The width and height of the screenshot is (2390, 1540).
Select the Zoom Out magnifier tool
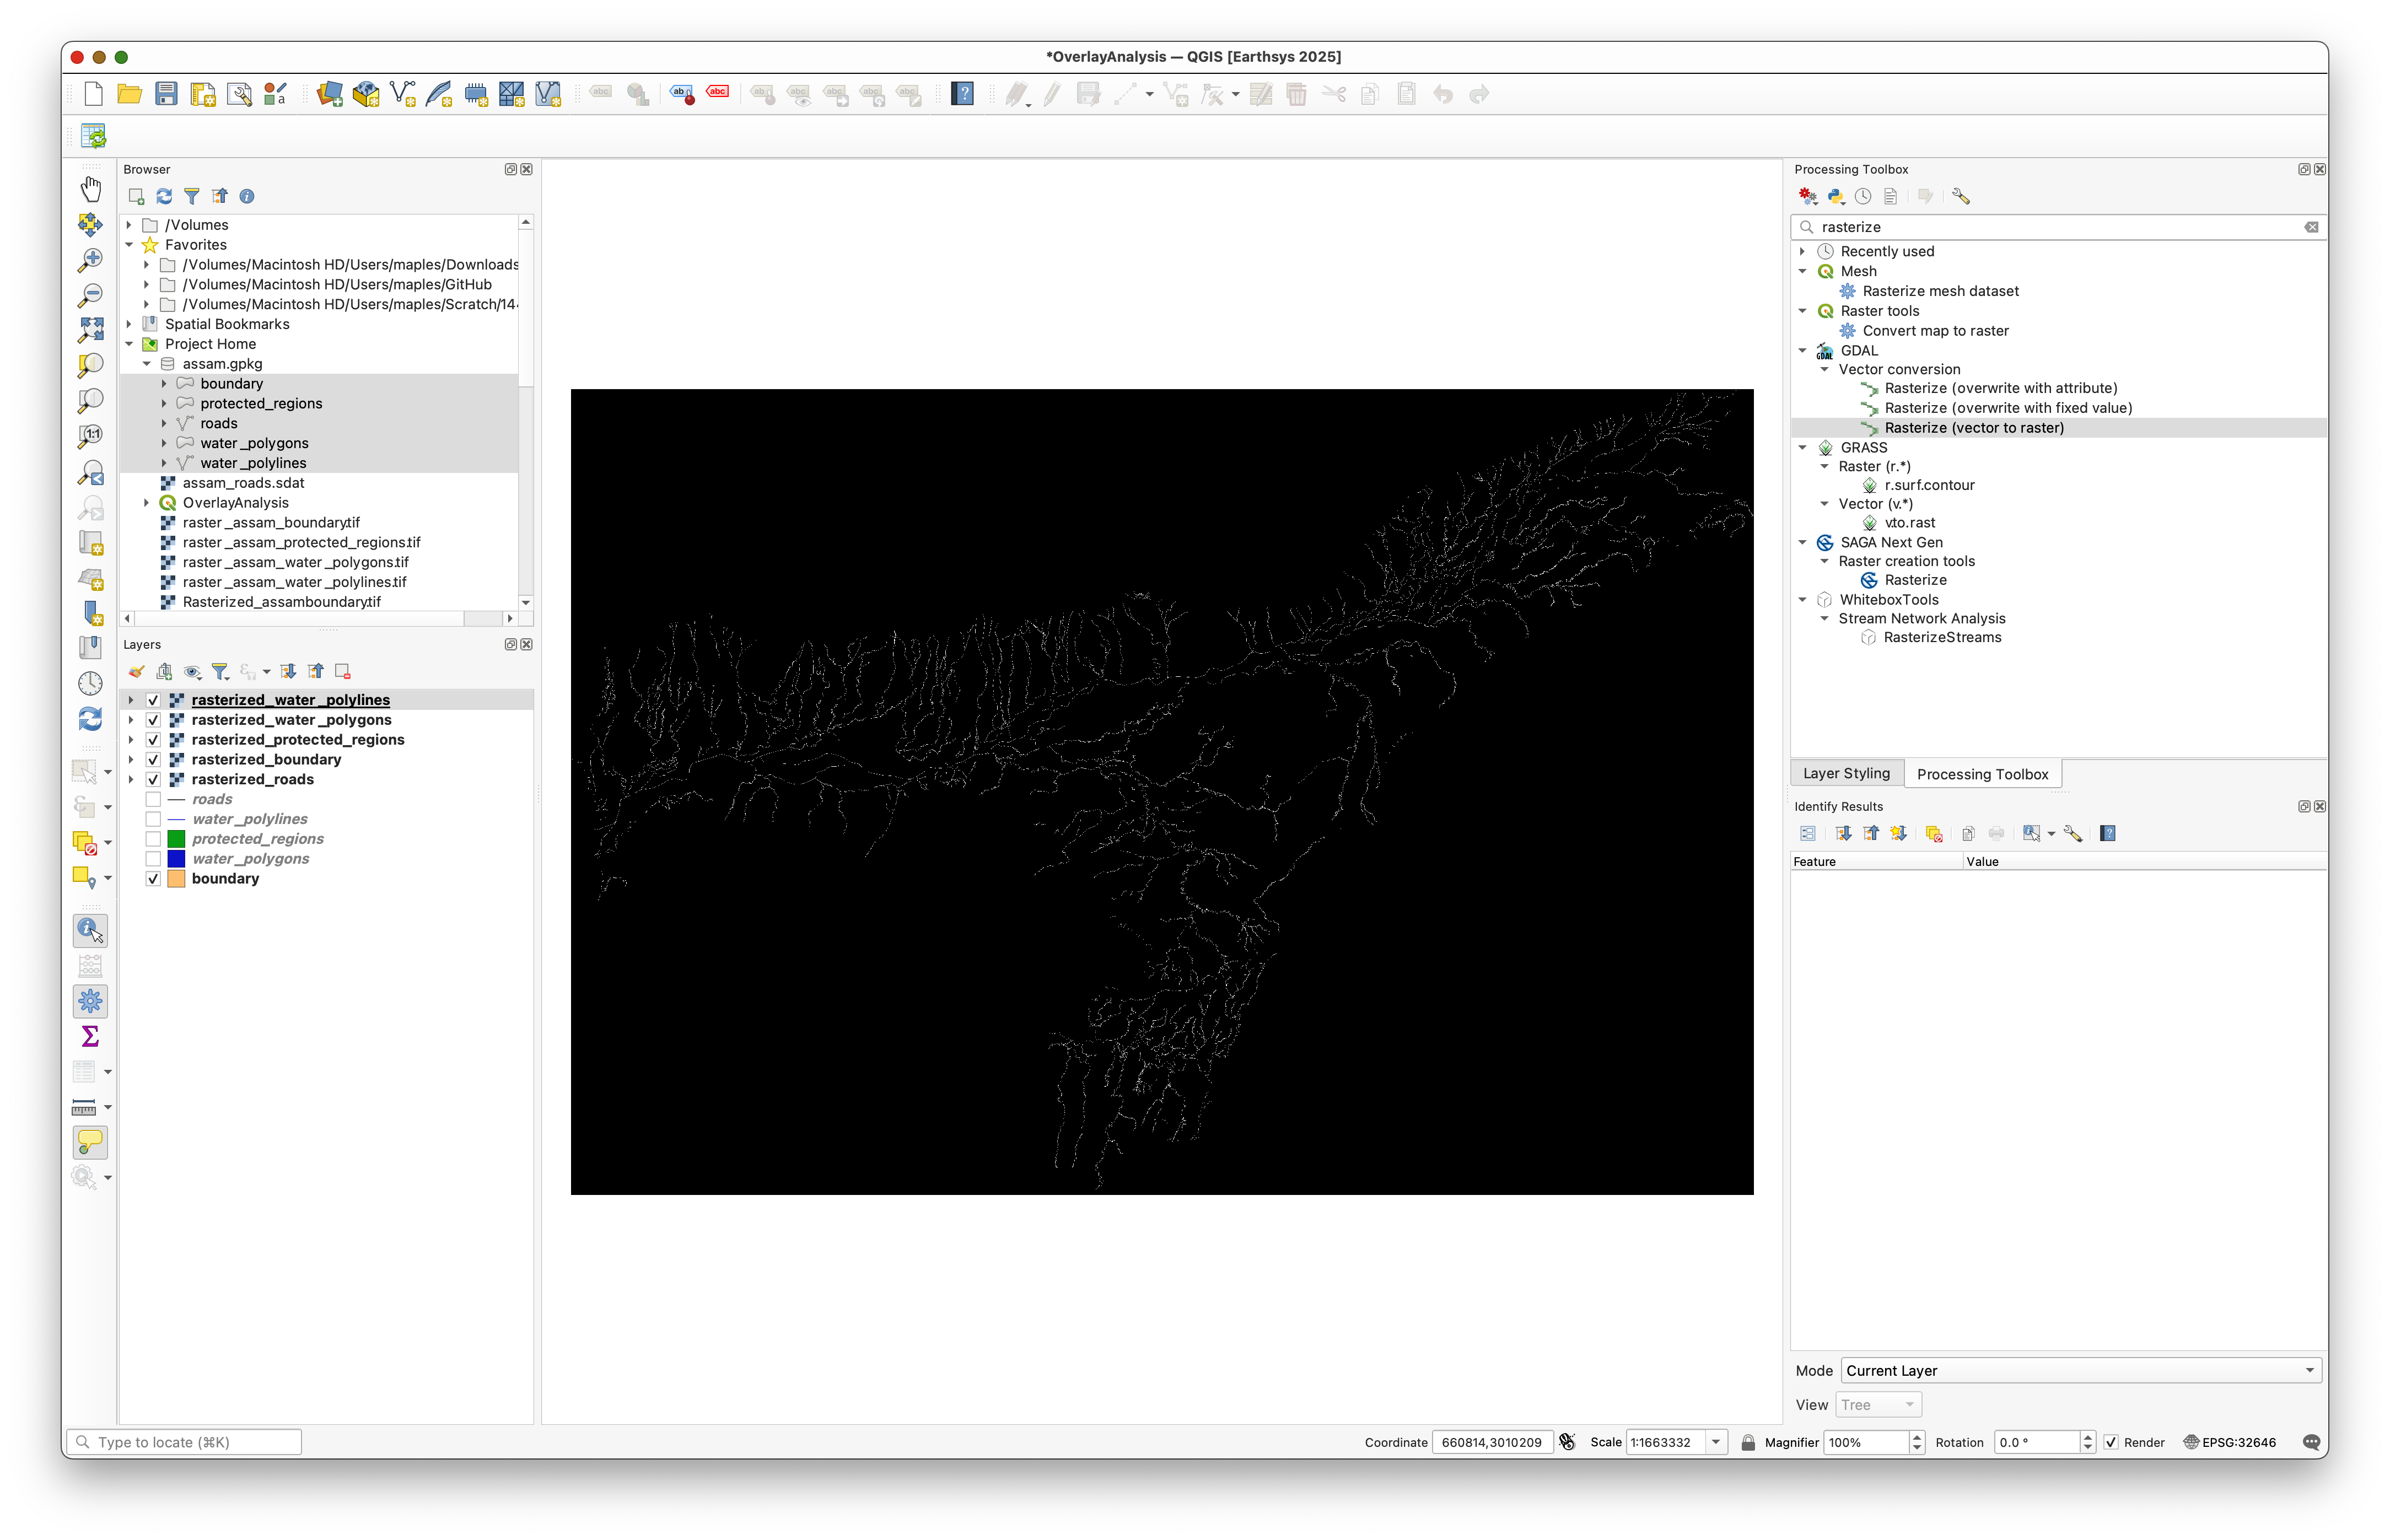point(91,295)
